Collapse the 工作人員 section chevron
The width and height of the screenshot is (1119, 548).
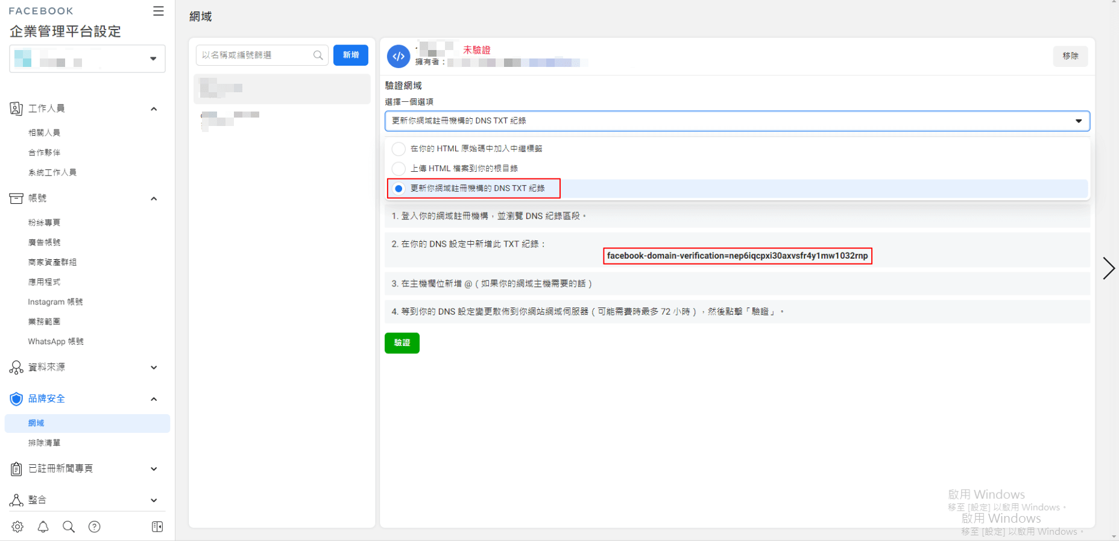coord(154,109)
